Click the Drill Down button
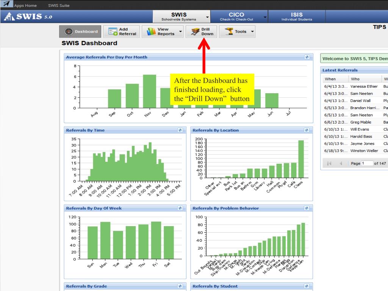The width and height of the screenshot is (388, 291). (x=202, y=31)
